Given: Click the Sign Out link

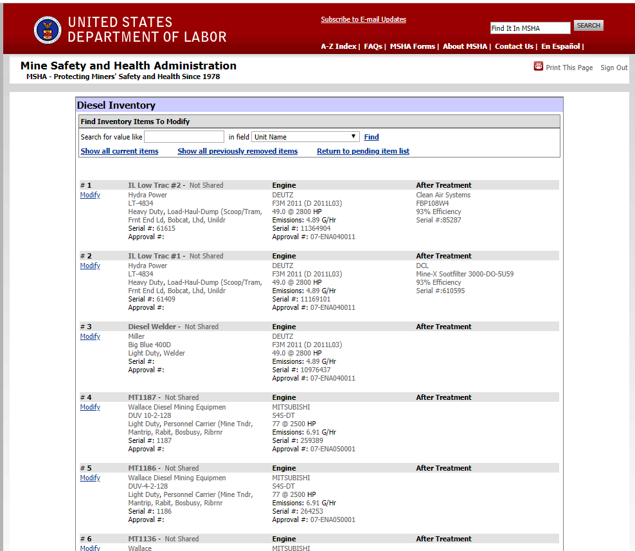Looking at the screenshot, I should pyautogui.click(x=614, y=68).
